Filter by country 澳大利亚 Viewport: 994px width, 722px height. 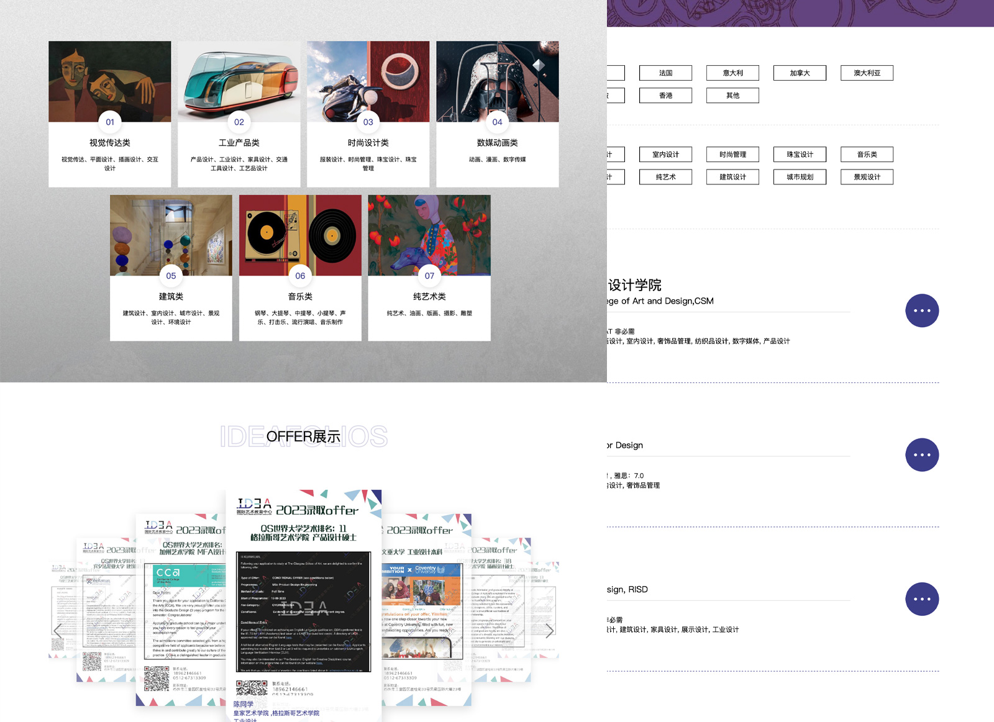(867, 73)
